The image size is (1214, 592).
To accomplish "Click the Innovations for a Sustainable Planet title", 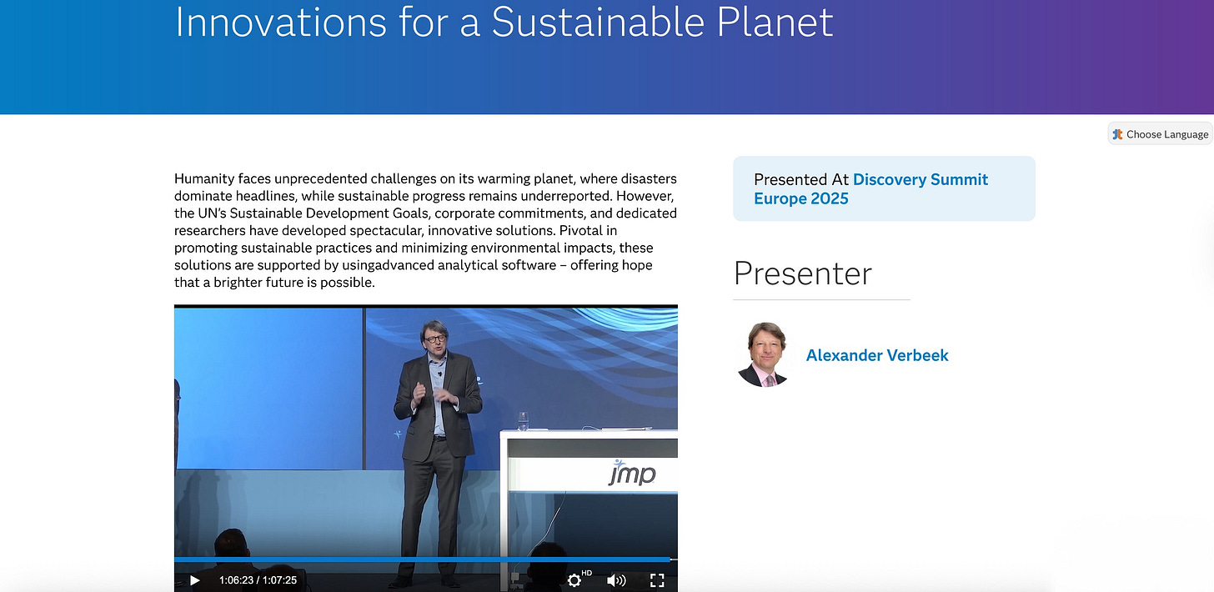I will (x=504, y=22).
